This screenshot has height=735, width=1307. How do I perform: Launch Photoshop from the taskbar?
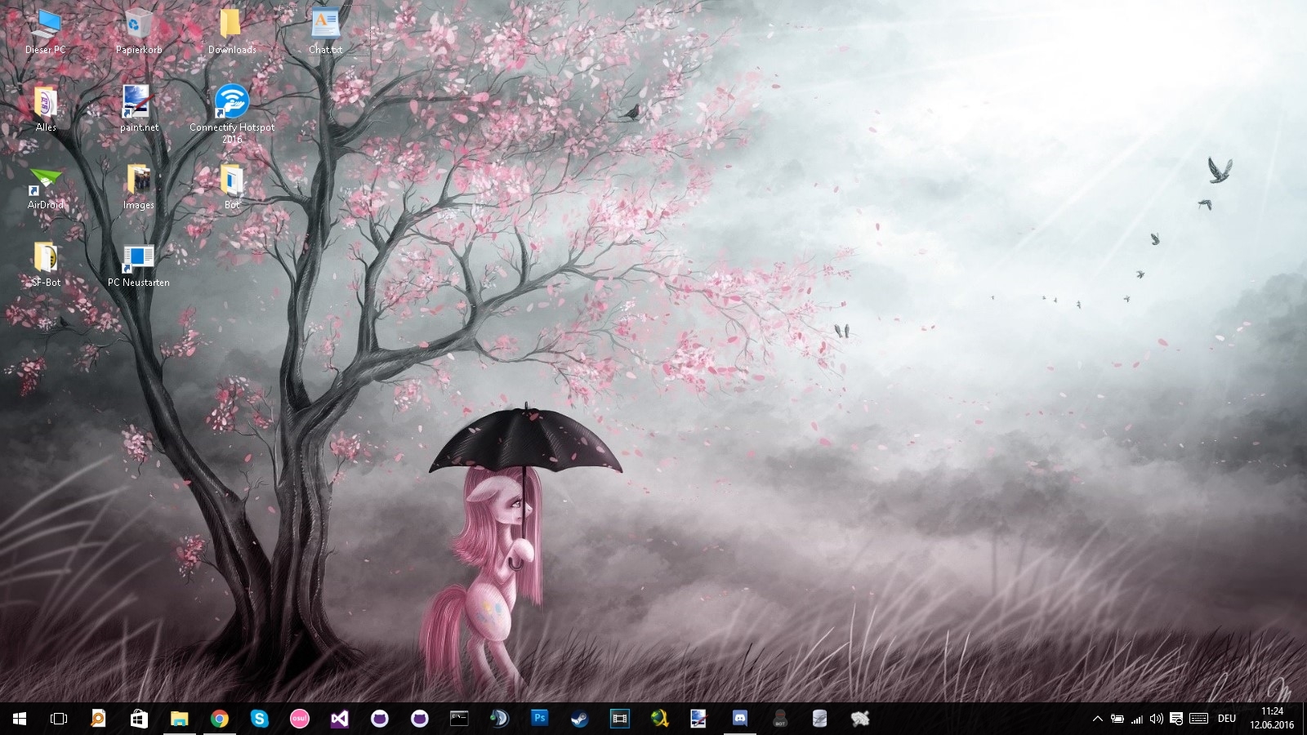(x=539, y=719)
